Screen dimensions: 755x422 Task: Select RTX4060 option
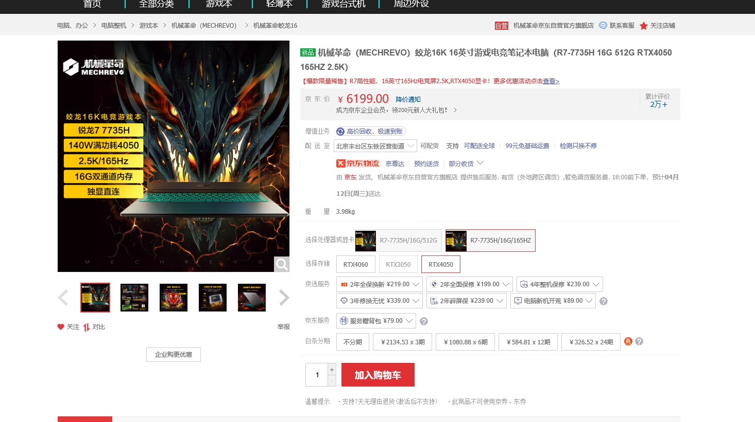coord(356,265)
